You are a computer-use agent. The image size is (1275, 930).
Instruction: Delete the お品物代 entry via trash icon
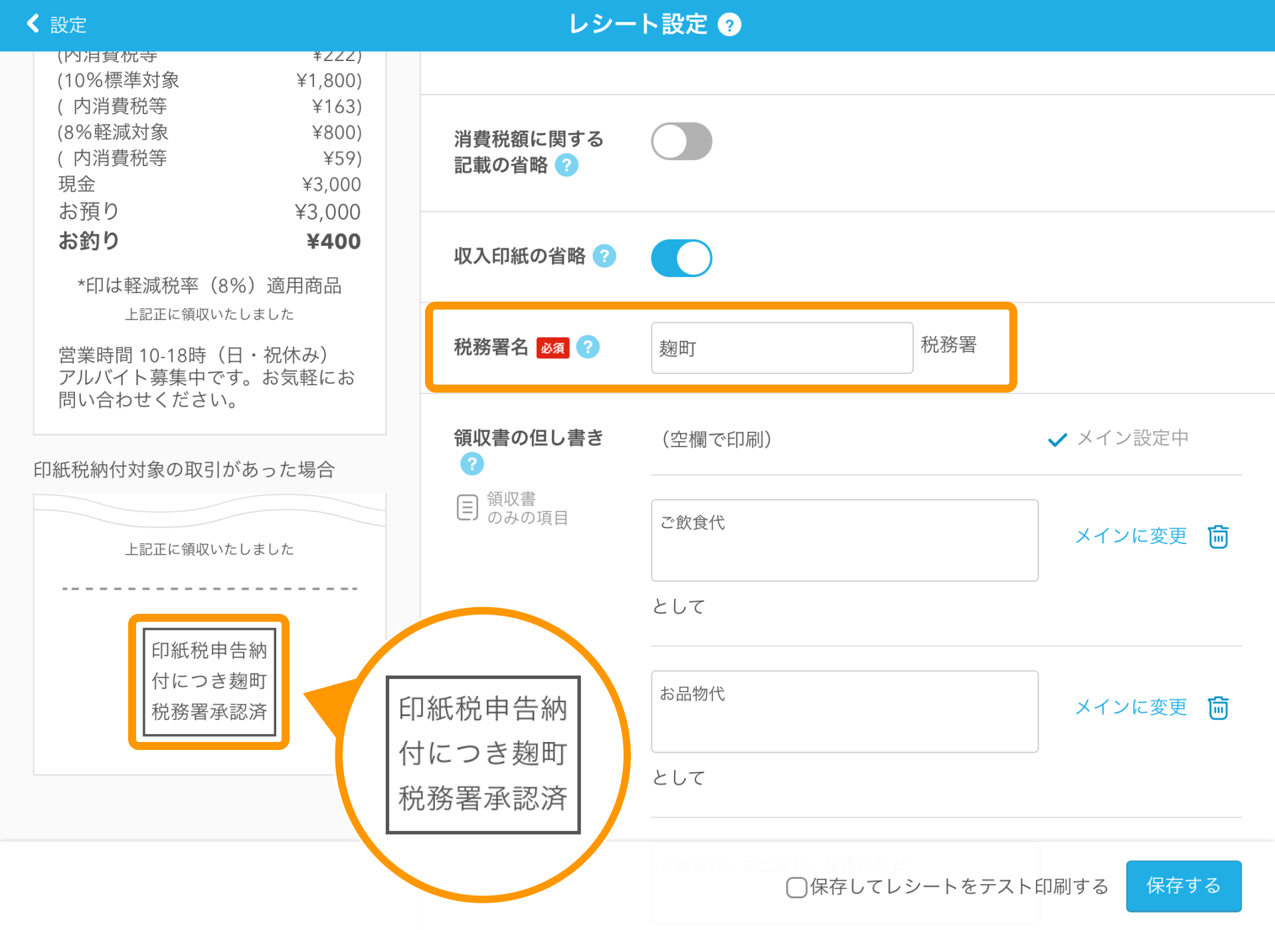(x=1218, y=707)
